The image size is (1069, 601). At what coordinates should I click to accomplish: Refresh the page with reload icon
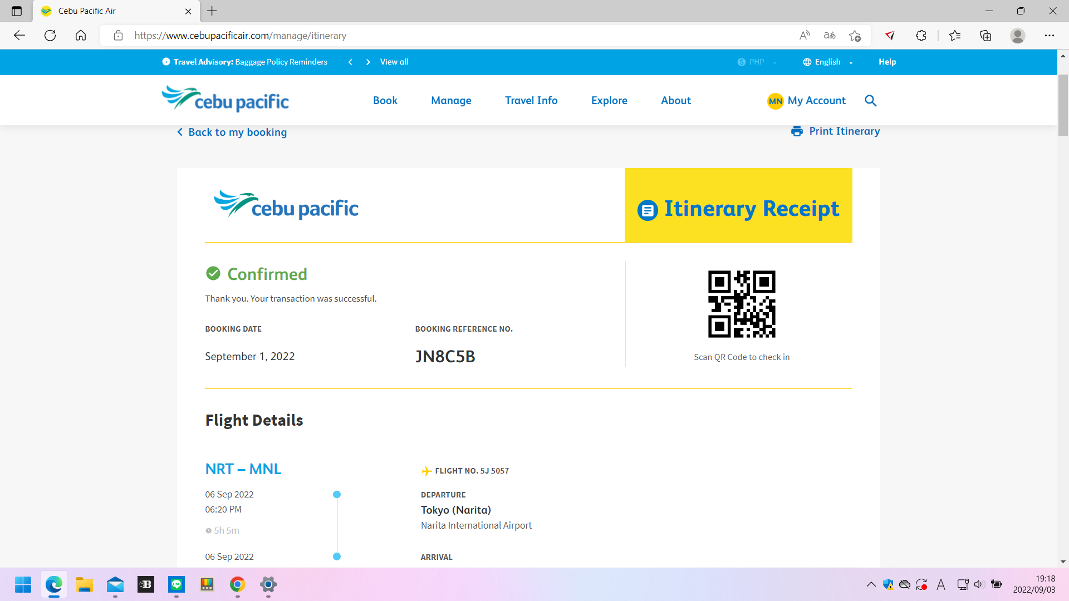pos(50,36)
